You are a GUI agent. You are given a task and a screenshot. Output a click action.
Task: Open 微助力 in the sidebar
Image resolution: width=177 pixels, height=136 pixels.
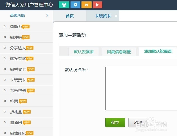(16, 27)
